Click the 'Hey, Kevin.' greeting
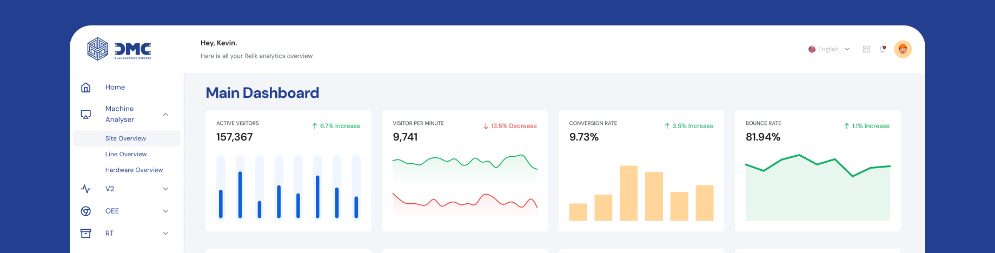 [x=219, y=43]
